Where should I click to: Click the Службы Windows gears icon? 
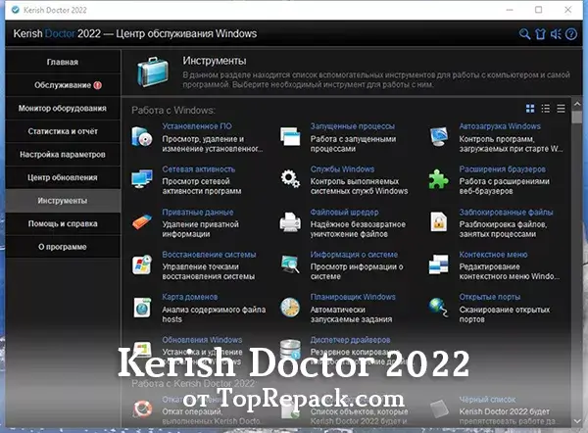290,179
